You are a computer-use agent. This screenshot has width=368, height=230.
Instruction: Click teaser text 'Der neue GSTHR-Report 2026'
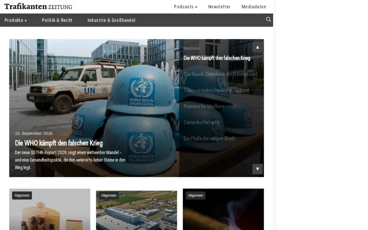coord(70,160)
